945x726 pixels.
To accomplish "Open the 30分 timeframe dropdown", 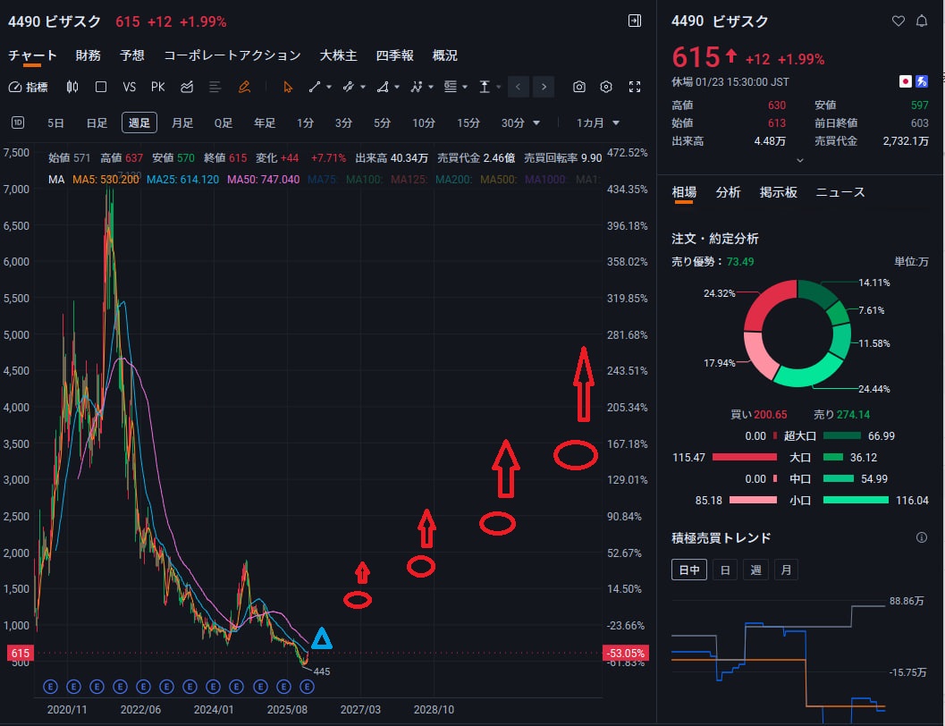I will [x=520, y=122].
